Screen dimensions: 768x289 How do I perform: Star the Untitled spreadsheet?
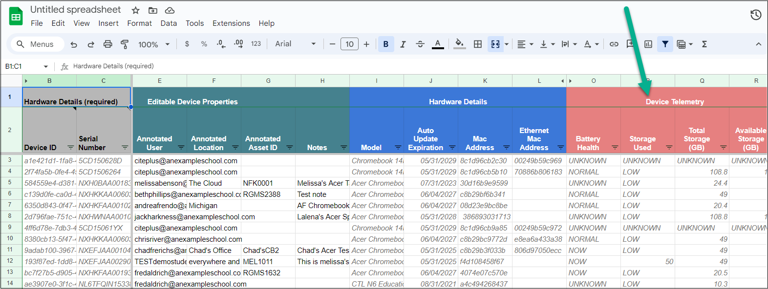coord(136,10)
